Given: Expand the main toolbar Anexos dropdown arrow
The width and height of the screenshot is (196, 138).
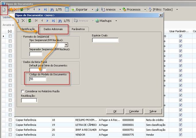Looking at the screenshot, I should coord(120,9).
